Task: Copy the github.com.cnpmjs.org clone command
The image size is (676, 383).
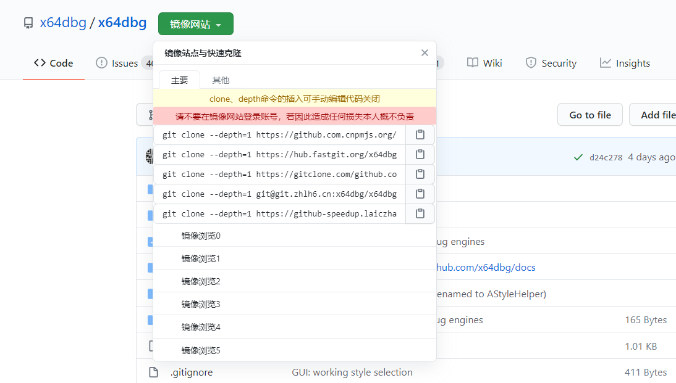Action: click(x=420, y=134)
